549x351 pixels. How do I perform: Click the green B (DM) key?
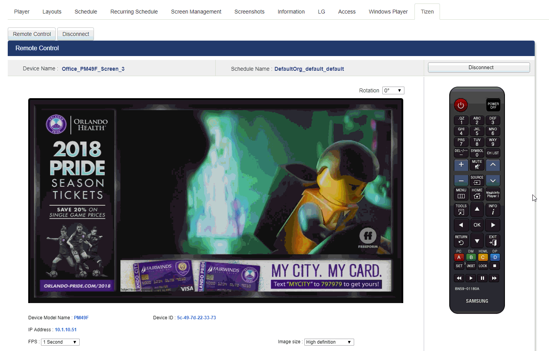click(471, 257)
